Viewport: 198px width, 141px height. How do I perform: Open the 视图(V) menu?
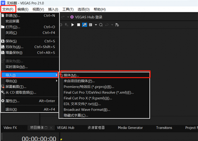pos(38,9)
